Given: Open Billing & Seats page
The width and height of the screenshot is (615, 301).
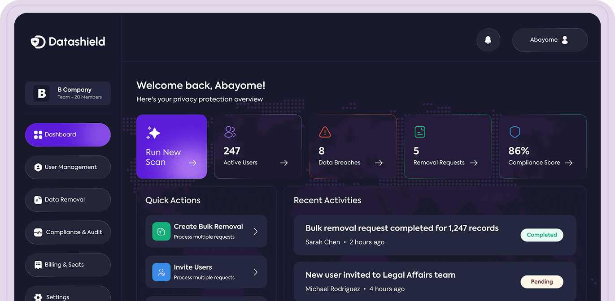Looking at the screenshot, I should (x=67, y=265).
